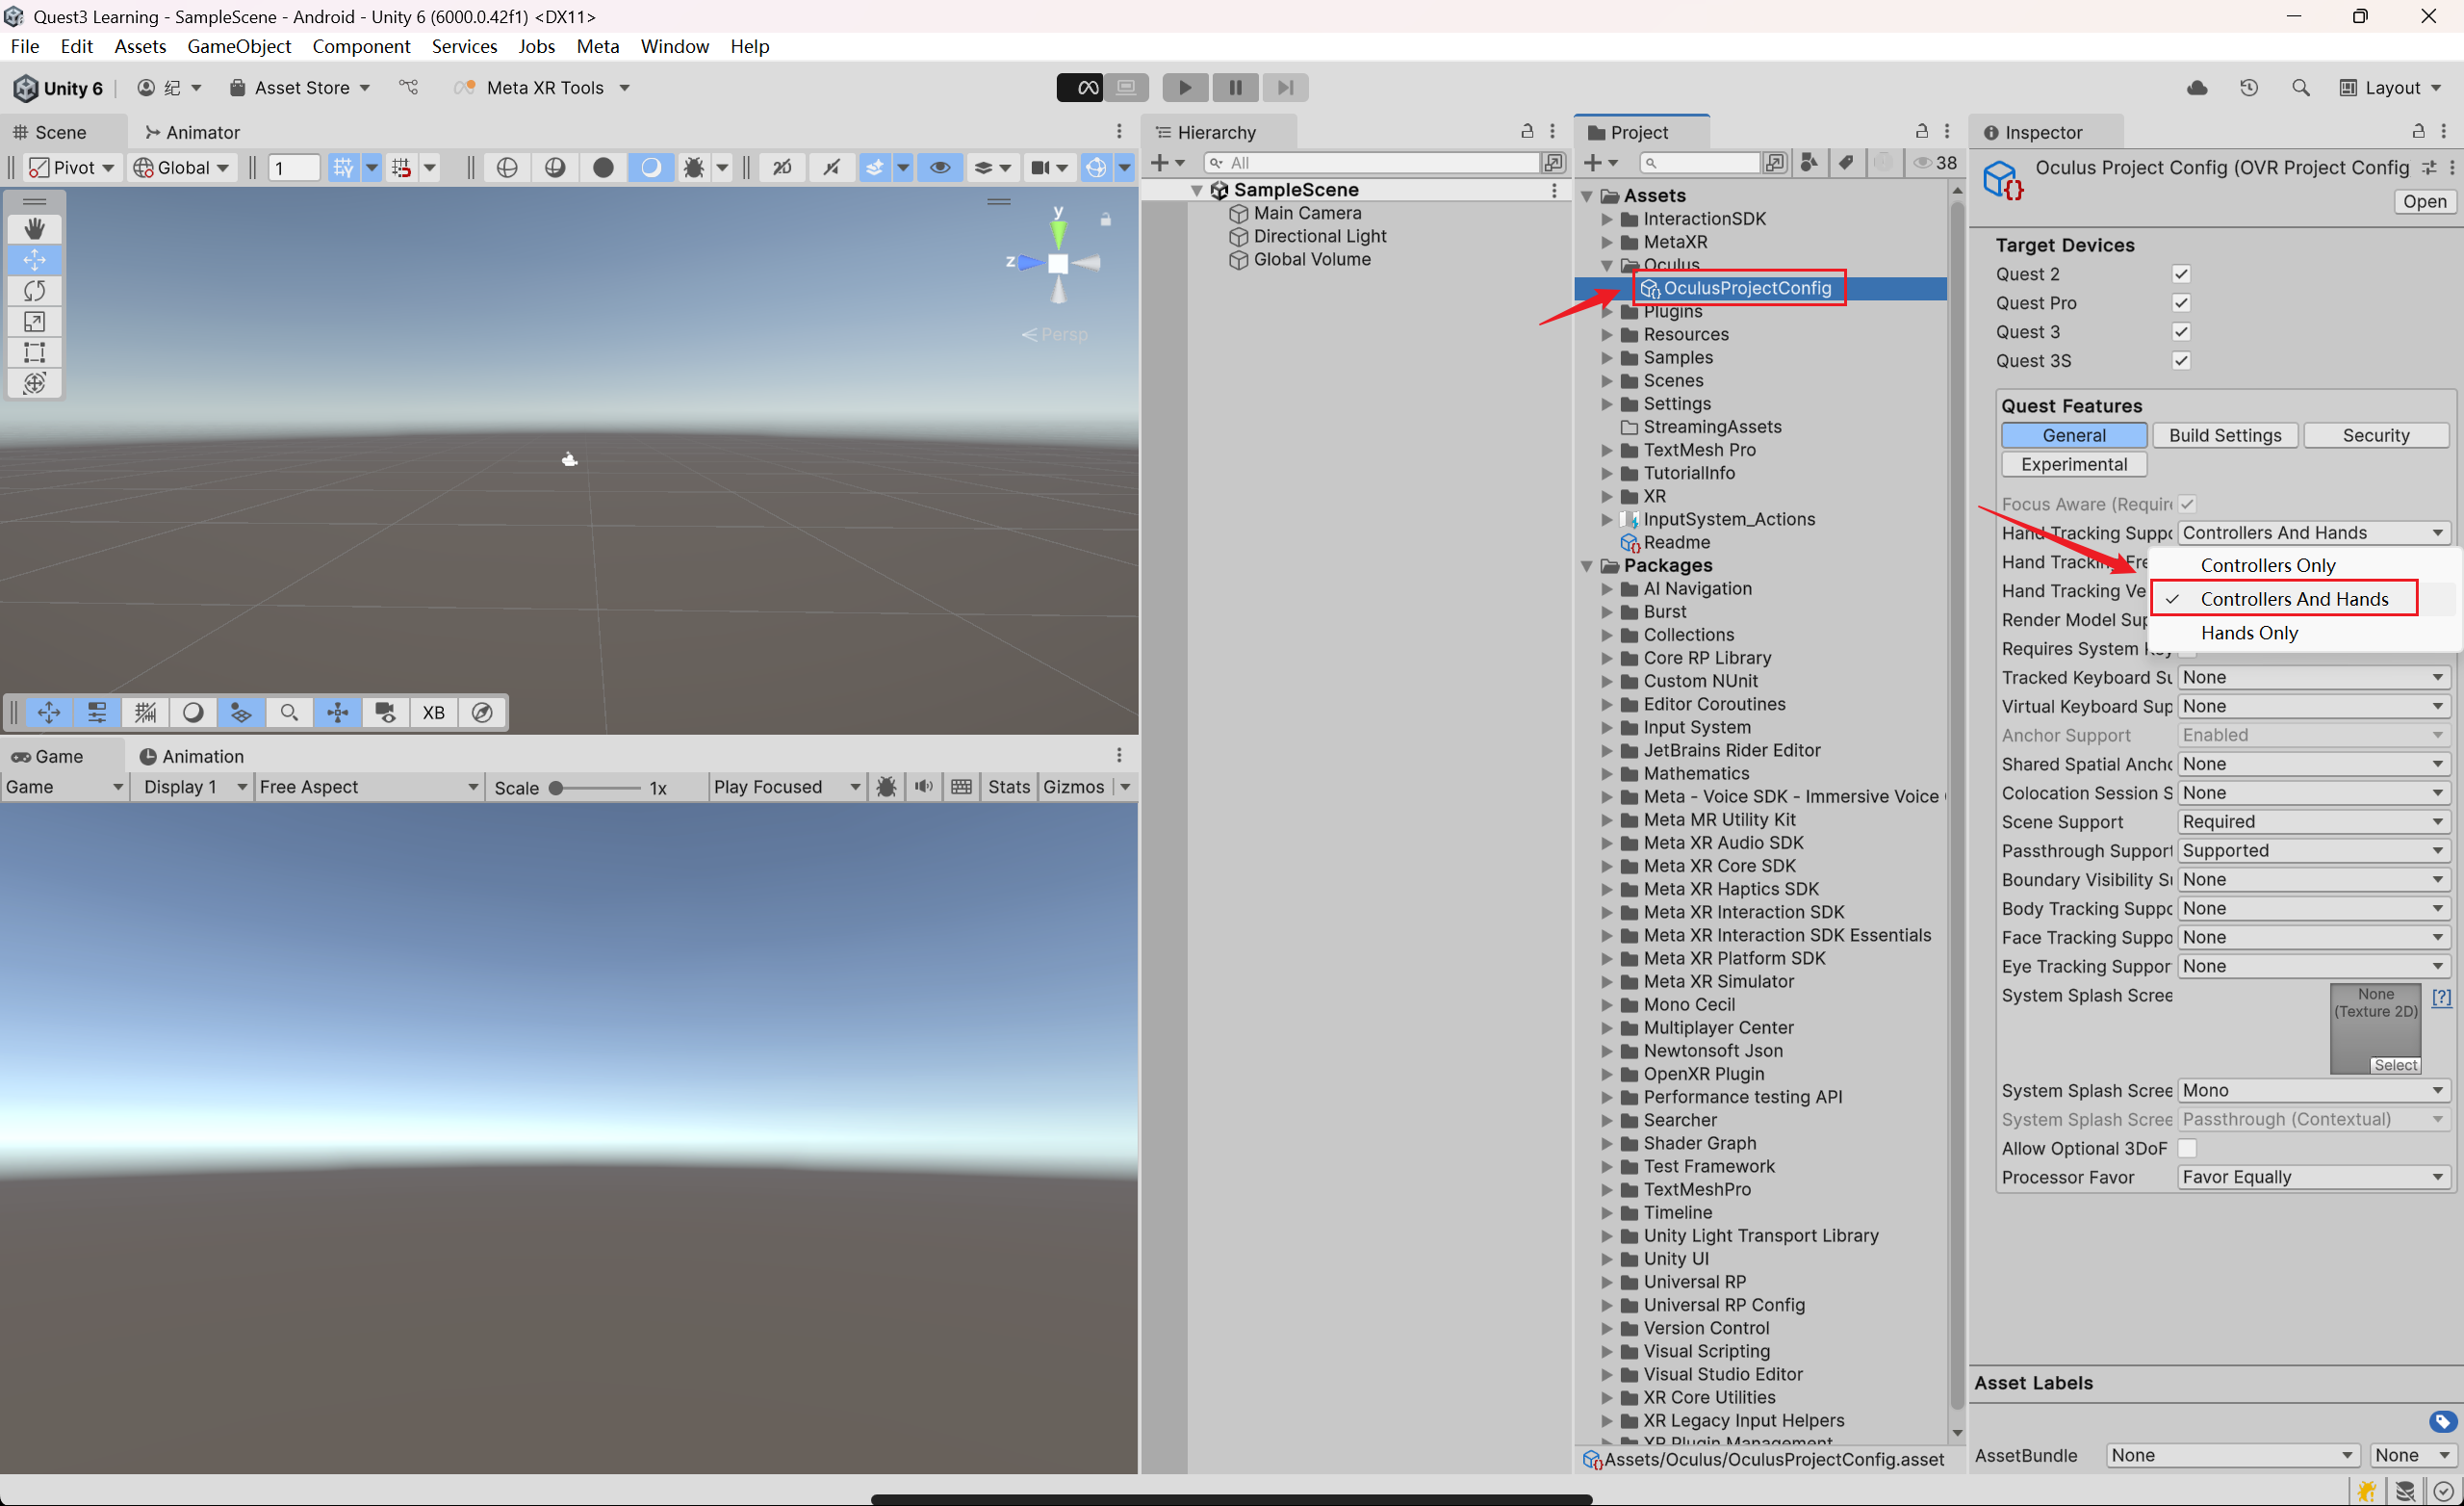The height and width of the screenshot is (1506, 2464).
Task: Toggle Global handle rotation
Action: click(182, 169)
